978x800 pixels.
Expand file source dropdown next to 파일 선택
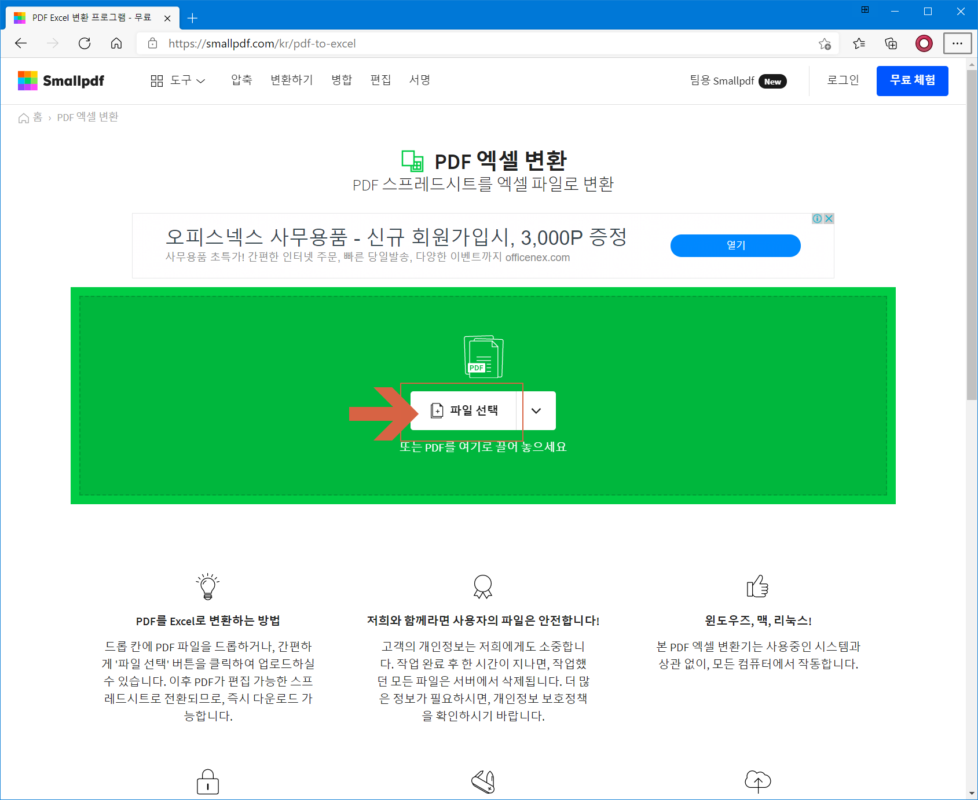(536, 410)
